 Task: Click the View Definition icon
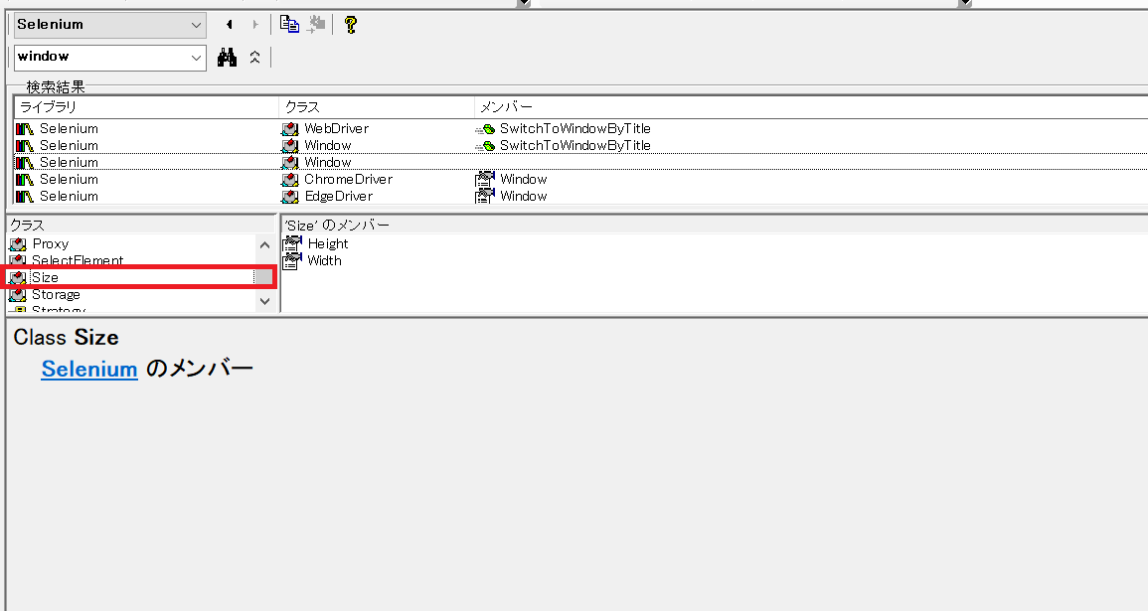(x=316, y=24)
